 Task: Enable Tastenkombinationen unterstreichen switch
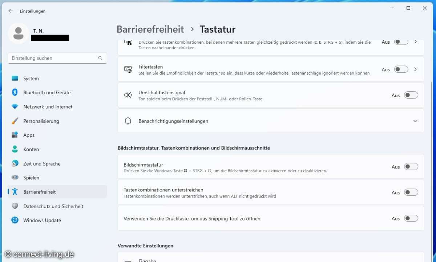pyautogui.click(x=411, y=192)
